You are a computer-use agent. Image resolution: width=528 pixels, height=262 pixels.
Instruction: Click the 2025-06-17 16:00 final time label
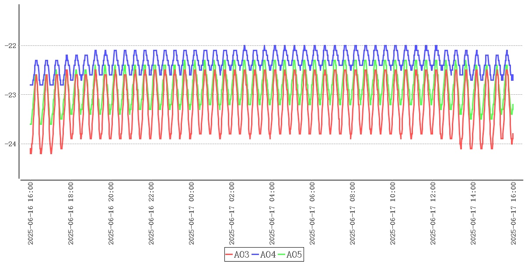click(x=514, y=214)
